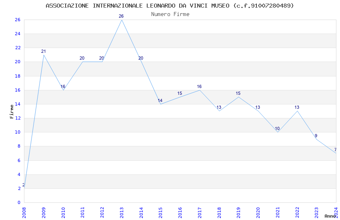This screenshot has height=220, width=340.
Task: Click y-axis tick value 6
Action: tap(19, 160)
